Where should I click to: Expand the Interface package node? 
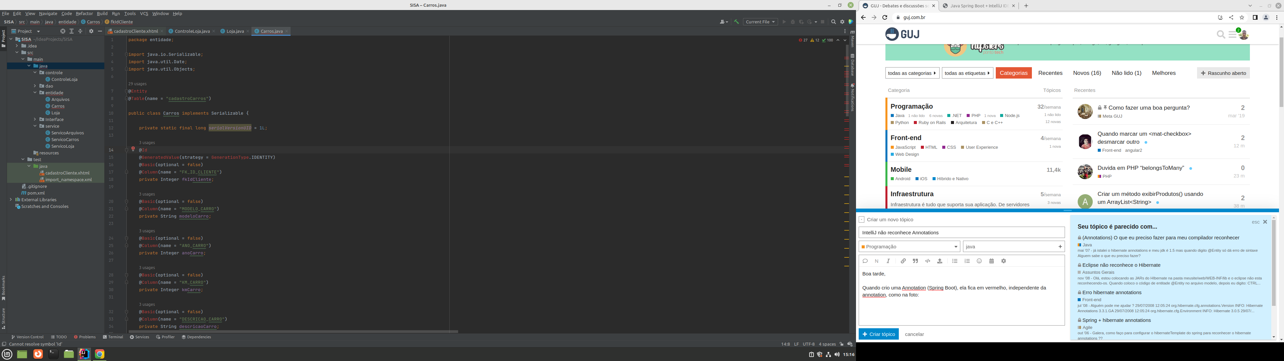[35, 119]
